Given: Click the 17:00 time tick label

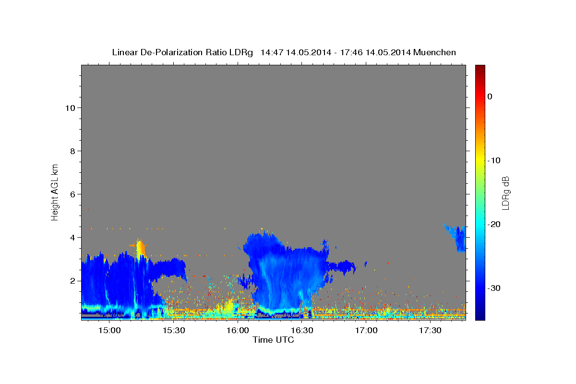Looking at the screenshot, I should (x=366, y=331).
